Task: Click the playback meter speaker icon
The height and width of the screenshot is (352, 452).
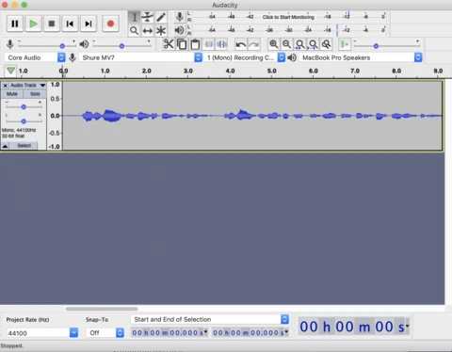Action: [x=179, y=30]
